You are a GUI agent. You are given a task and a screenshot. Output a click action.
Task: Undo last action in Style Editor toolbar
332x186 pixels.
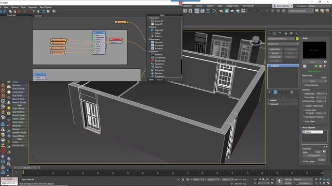[1, 11]
